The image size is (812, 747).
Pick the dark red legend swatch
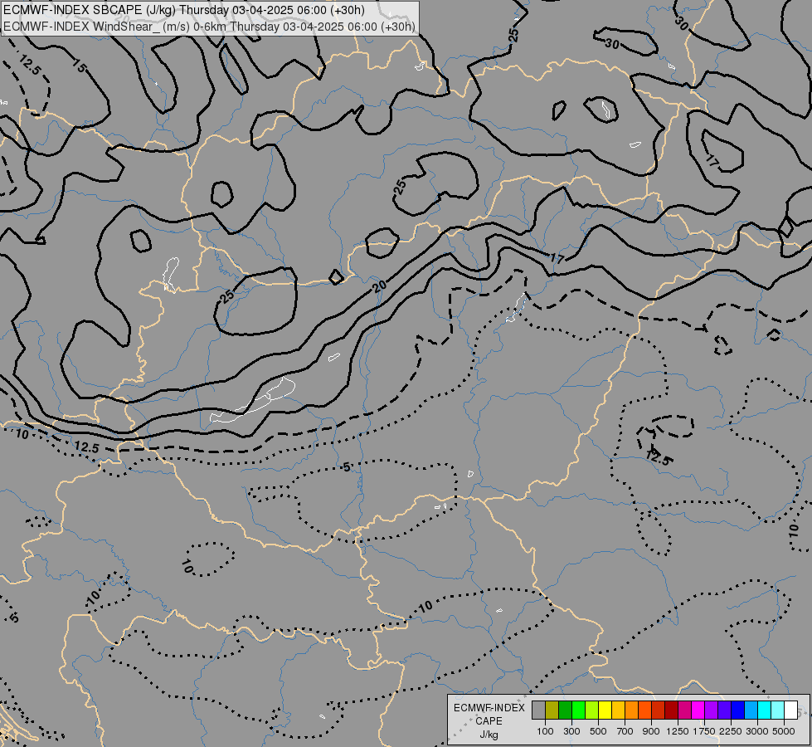coord(671,710)
